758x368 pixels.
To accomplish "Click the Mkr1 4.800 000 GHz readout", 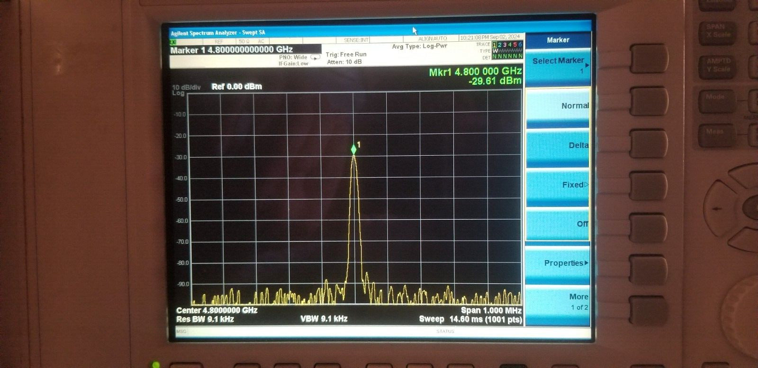I will pyautogui.click(x=475, y=72).
